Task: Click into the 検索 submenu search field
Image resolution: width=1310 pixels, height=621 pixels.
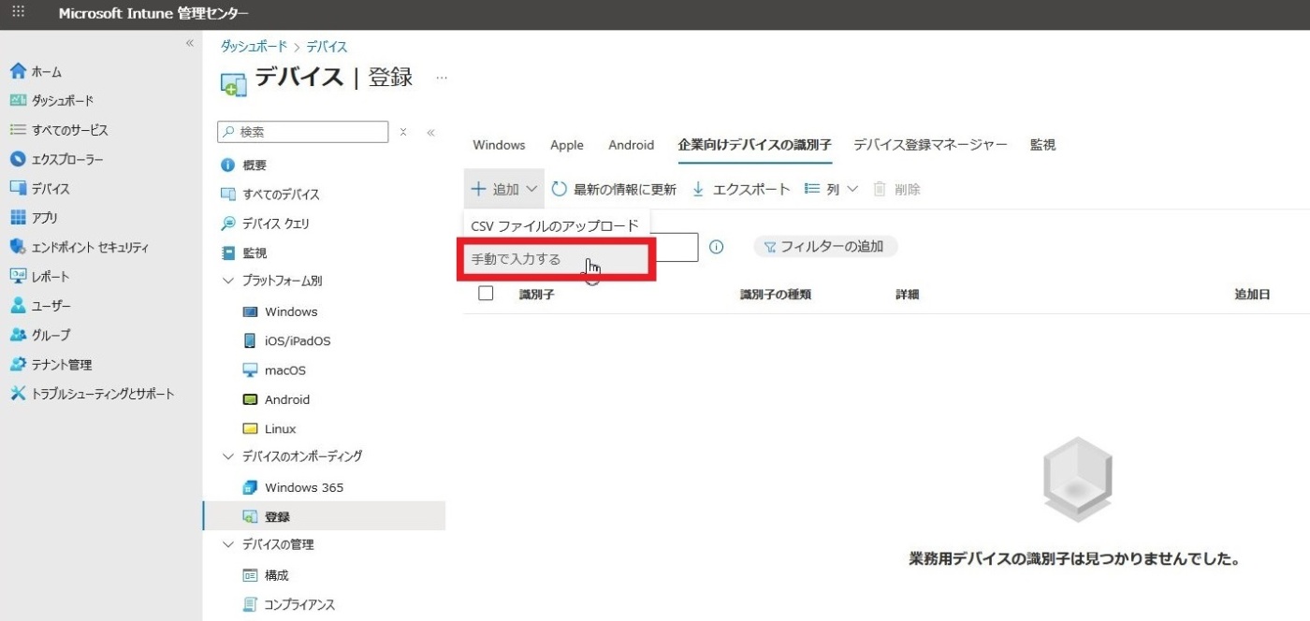Action: [x=302, y=132]
